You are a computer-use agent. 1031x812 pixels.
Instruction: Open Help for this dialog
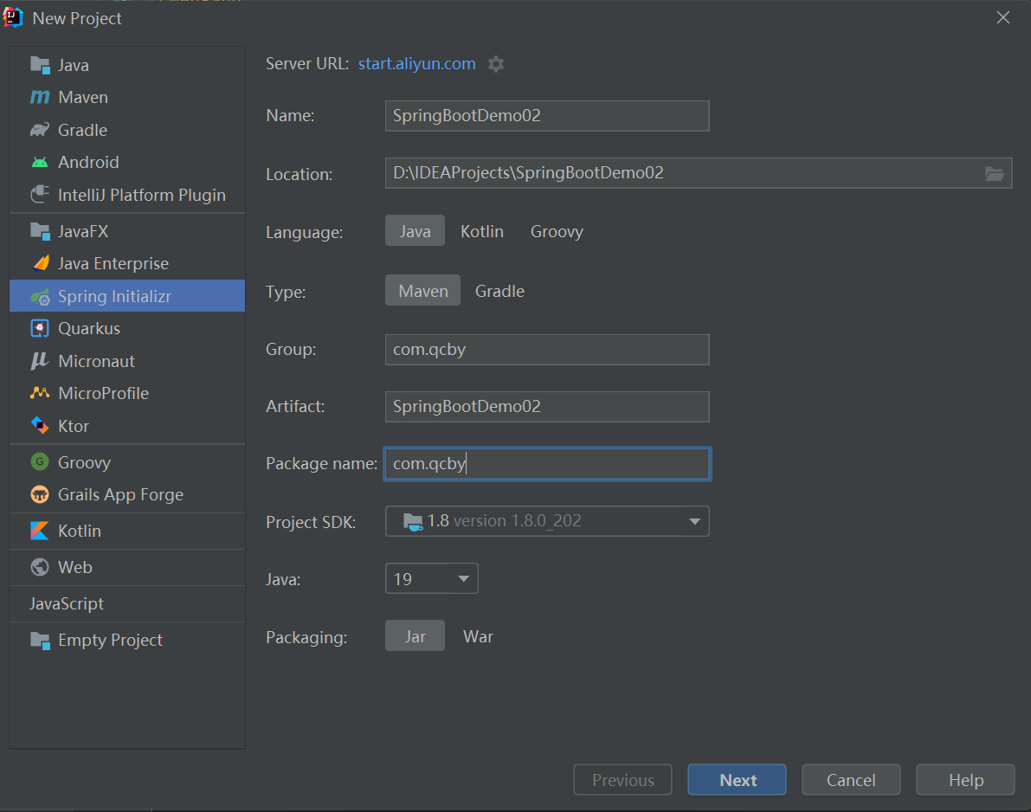965,780
